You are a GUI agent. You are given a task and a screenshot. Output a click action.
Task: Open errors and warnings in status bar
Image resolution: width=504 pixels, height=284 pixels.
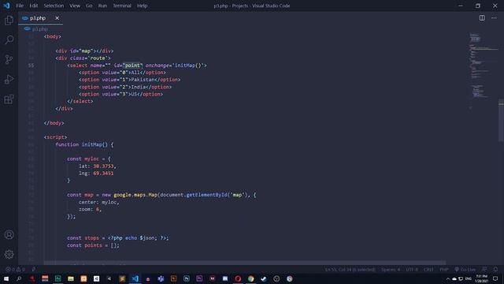[x=15, y=269]
